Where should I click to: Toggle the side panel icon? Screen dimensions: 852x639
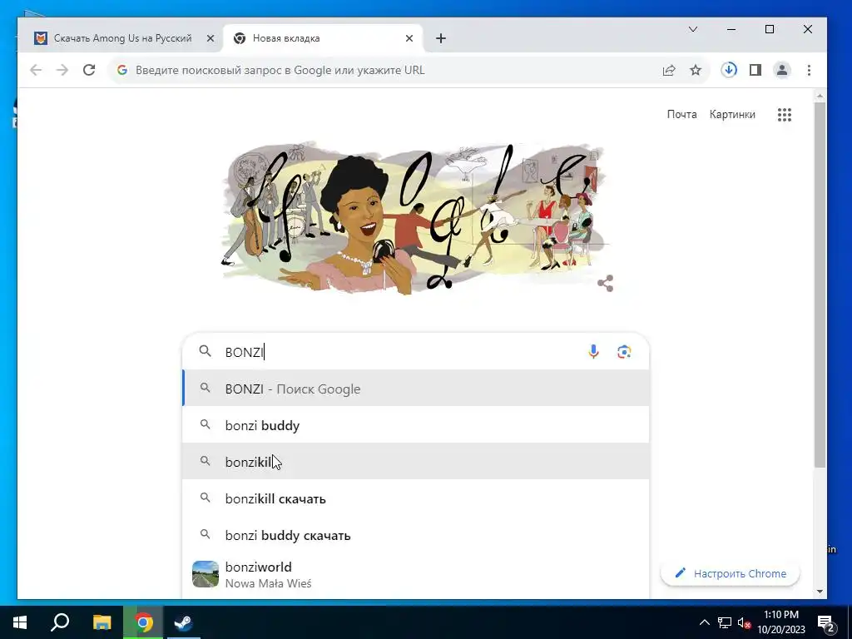coord(755,70)
